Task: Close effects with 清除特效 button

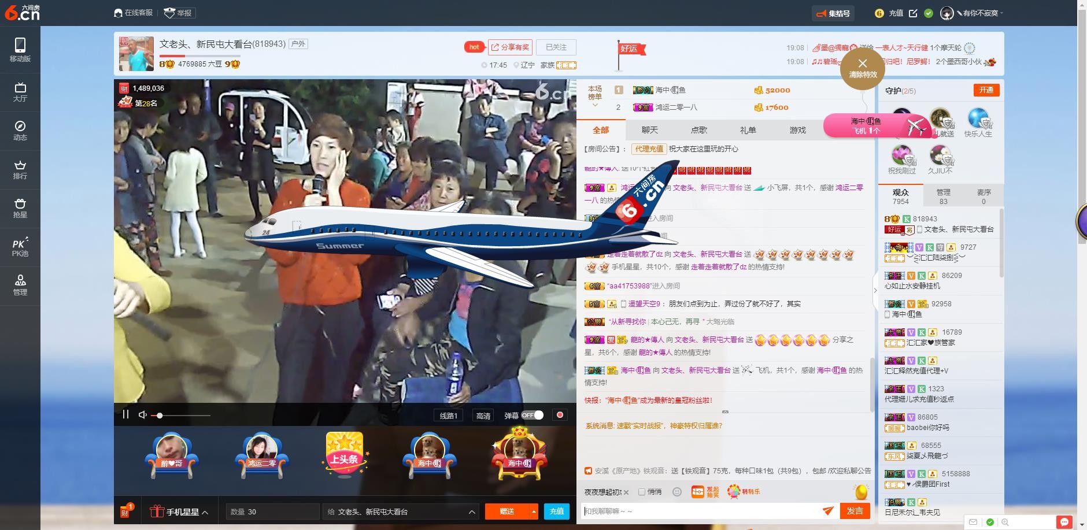Action: (x=863, y=68)
